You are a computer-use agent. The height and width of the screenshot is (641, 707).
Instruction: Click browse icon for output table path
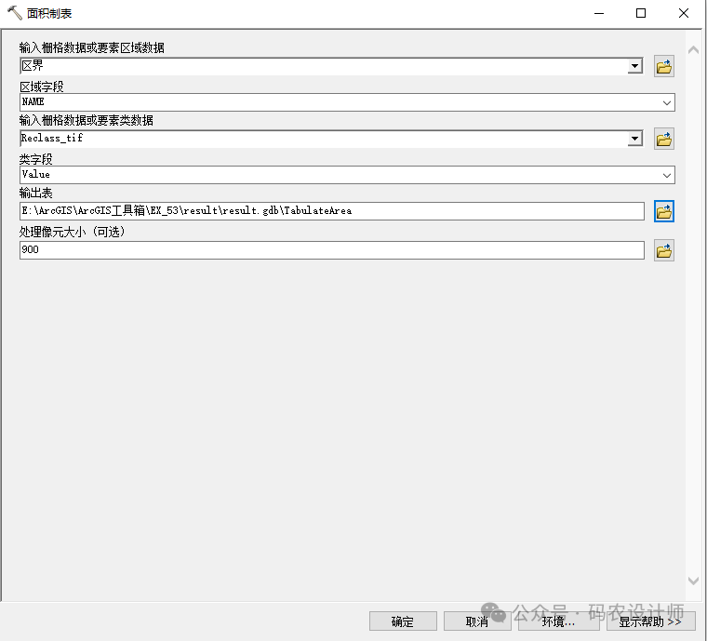pyautogui.click(x=663, y=211)
